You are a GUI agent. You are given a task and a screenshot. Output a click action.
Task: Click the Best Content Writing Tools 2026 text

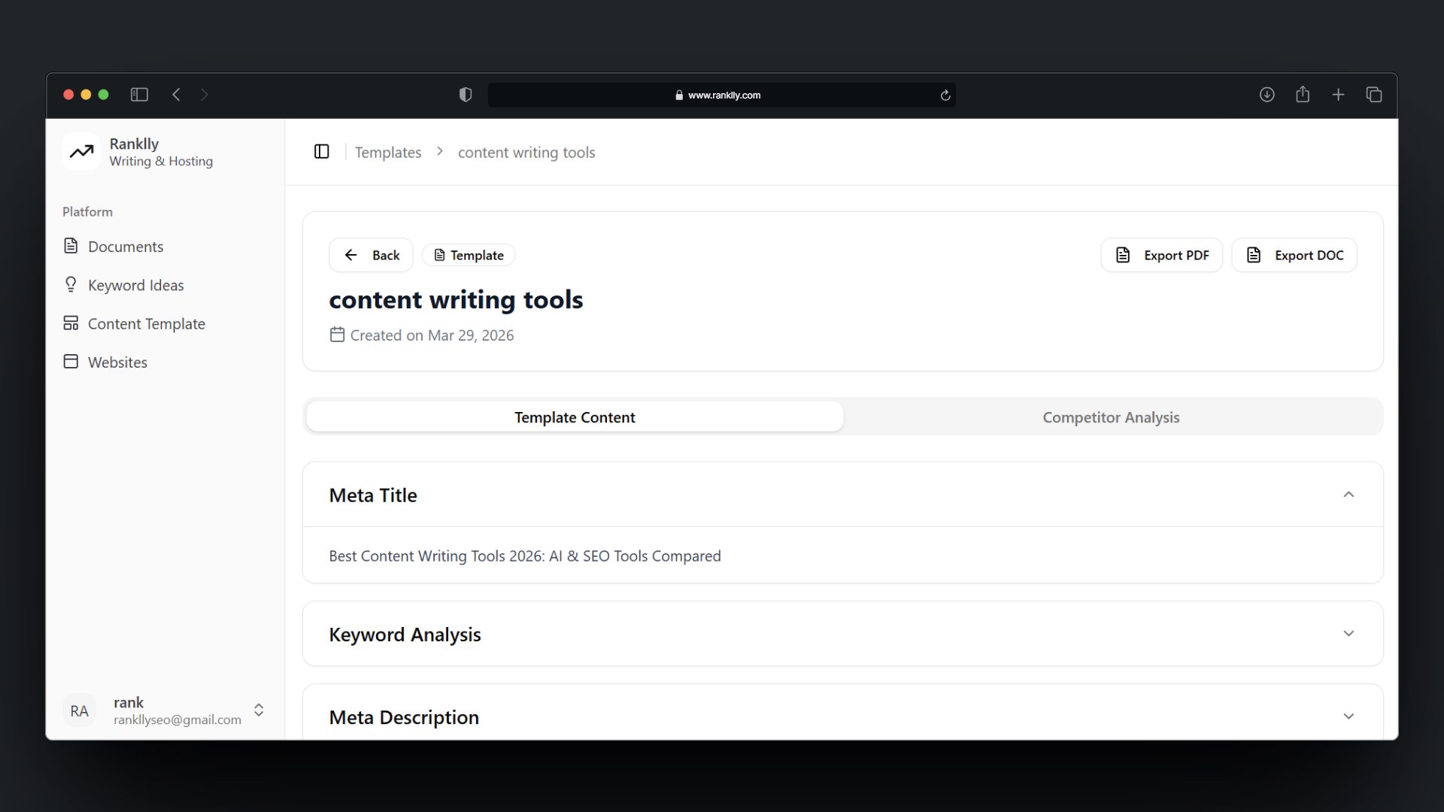pos(525,556)
